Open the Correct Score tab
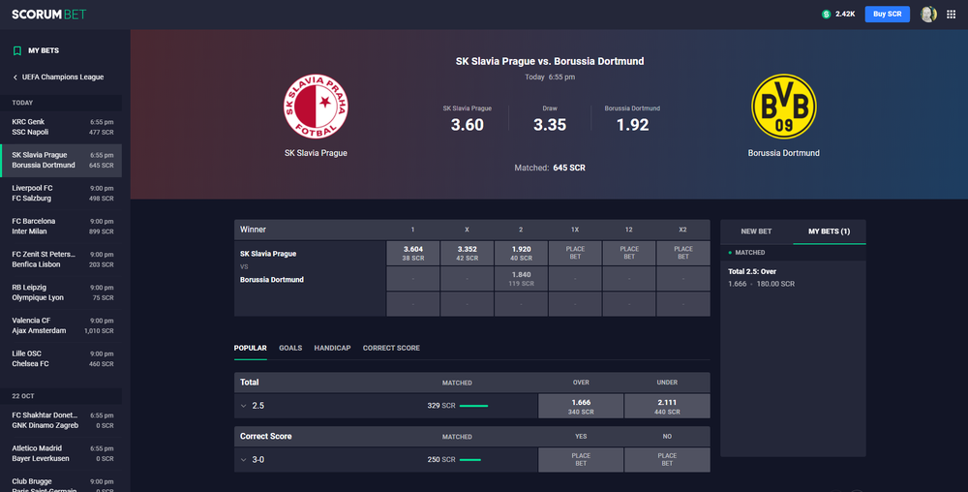 [391, 348]
